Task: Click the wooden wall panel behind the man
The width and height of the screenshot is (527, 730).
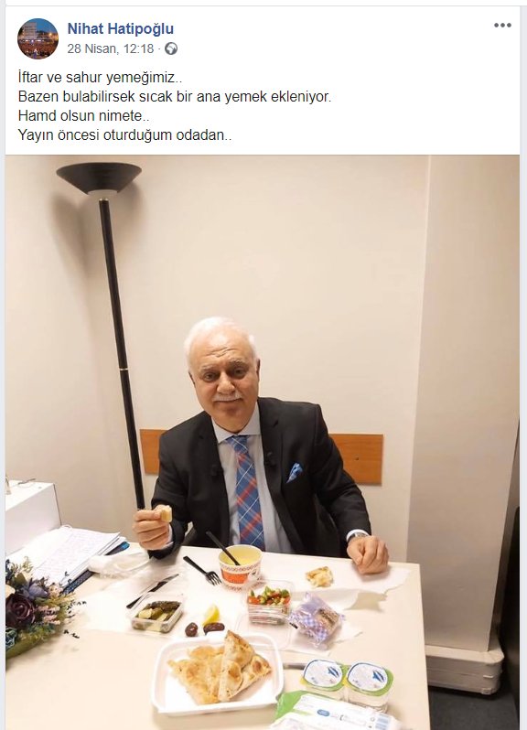Action: pyautogui.click(x=357, y=458)
